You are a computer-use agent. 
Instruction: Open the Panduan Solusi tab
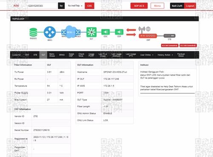[181, 55]
